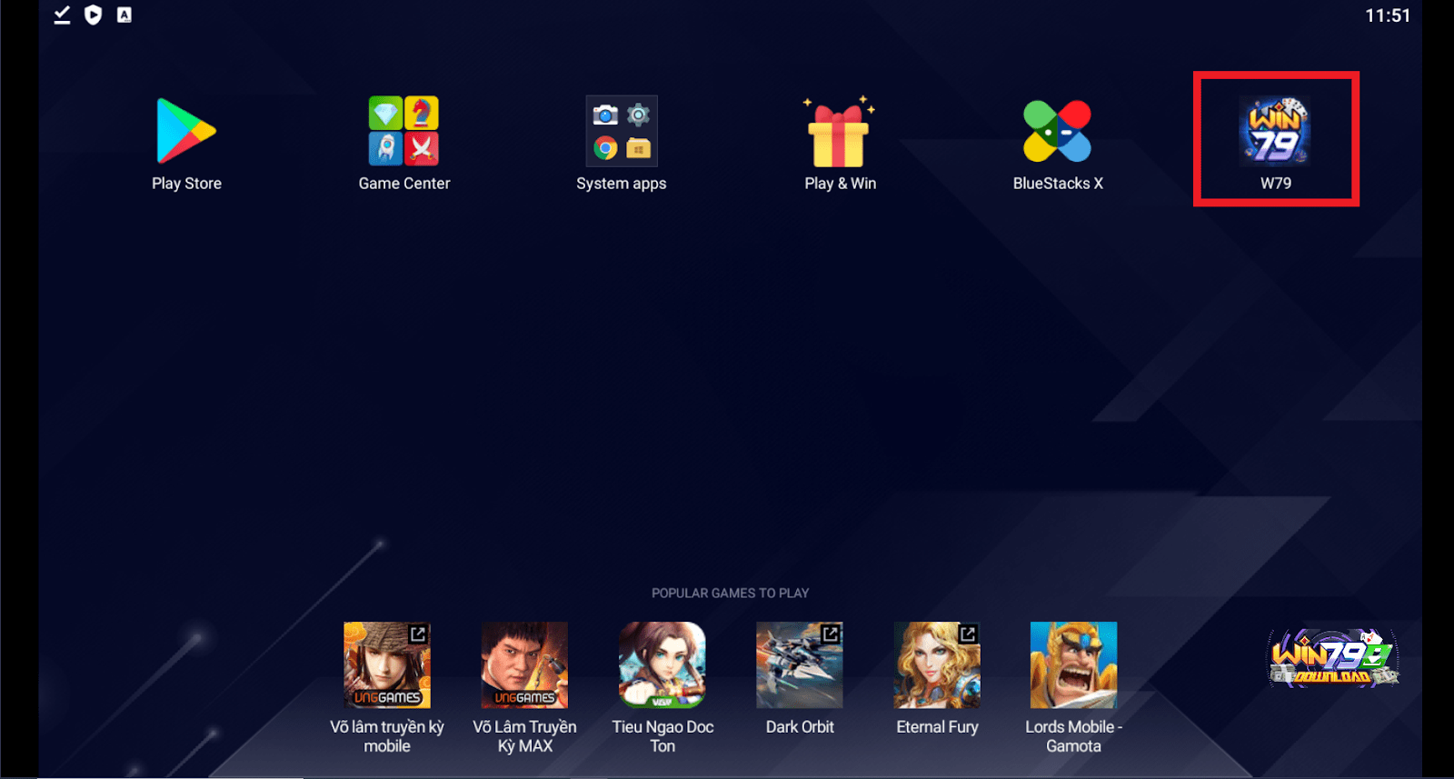The height and width of the screenshot is (779, 1454).
Task: Open Võ lâm truyền kỳ mobile game
Action: pos(387,665)
